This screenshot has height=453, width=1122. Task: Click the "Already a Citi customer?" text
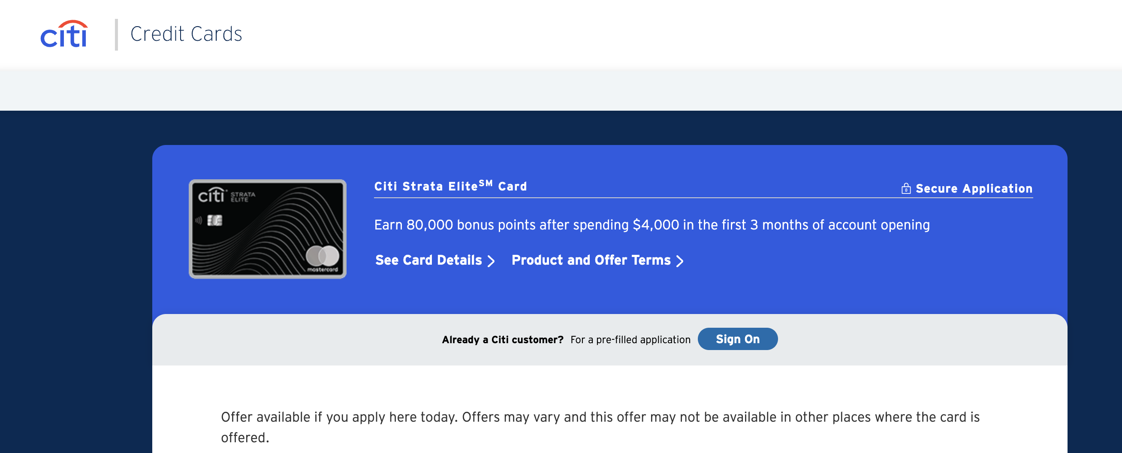click(x=502, y=340)
